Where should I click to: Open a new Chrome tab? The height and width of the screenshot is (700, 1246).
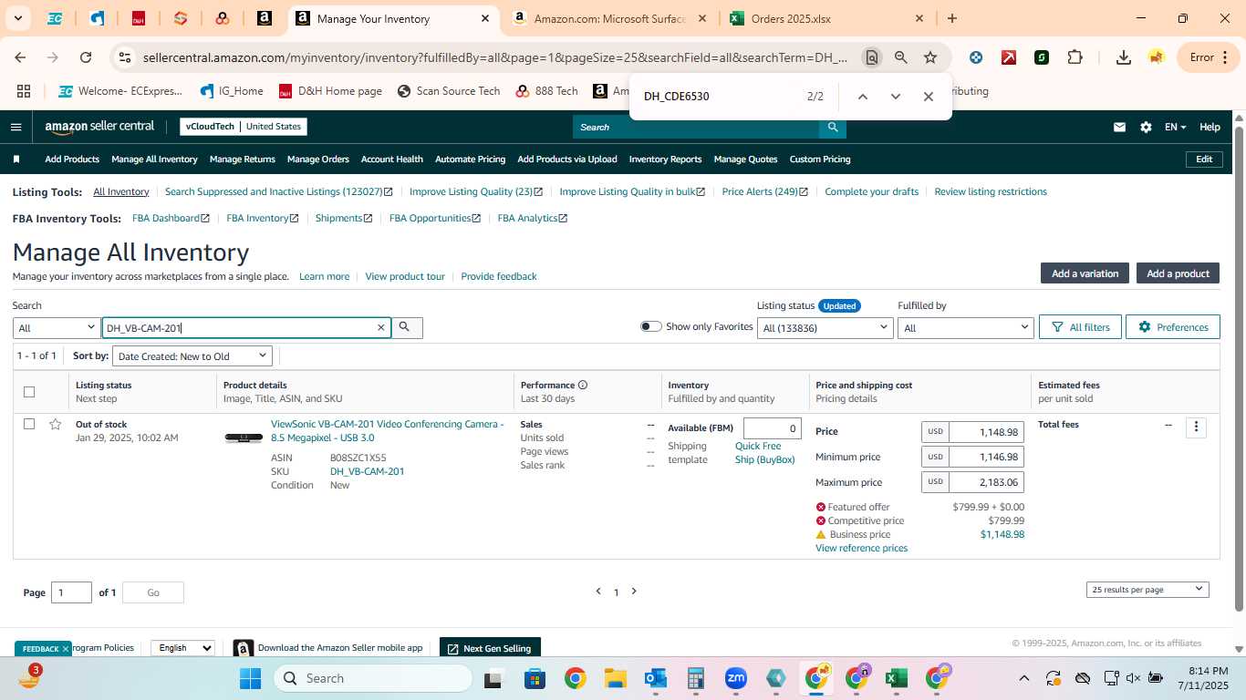coord(952,18)
